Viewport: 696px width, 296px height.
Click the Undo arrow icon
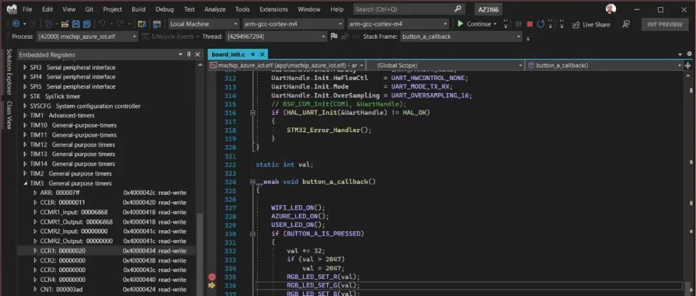(102, 24)
